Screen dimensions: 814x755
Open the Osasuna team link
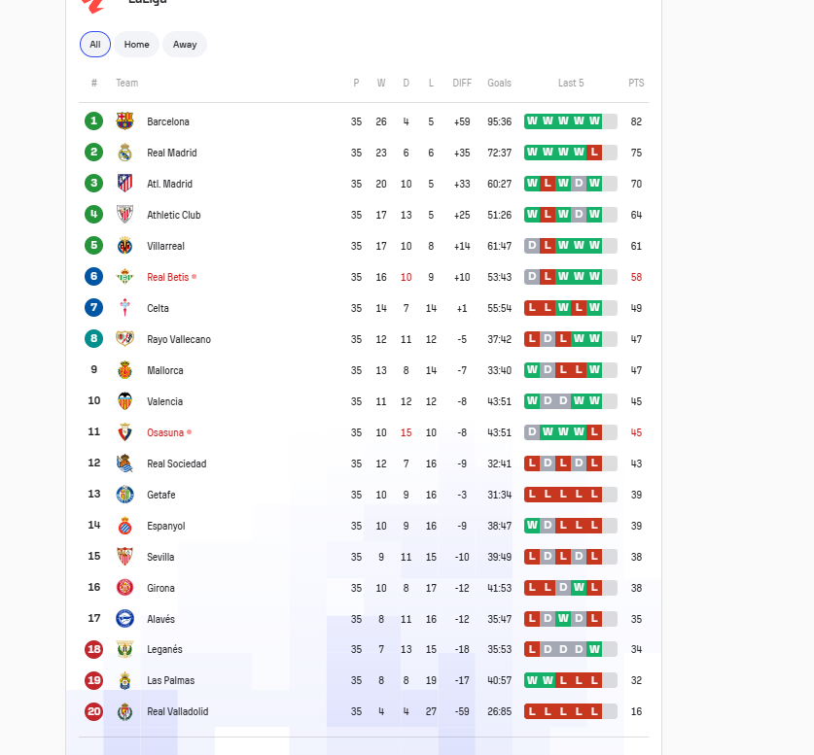click(165, 433)
